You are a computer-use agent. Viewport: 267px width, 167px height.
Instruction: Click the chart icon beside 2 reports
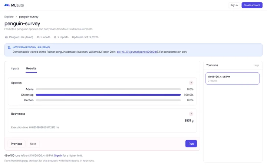coord(55,37)
